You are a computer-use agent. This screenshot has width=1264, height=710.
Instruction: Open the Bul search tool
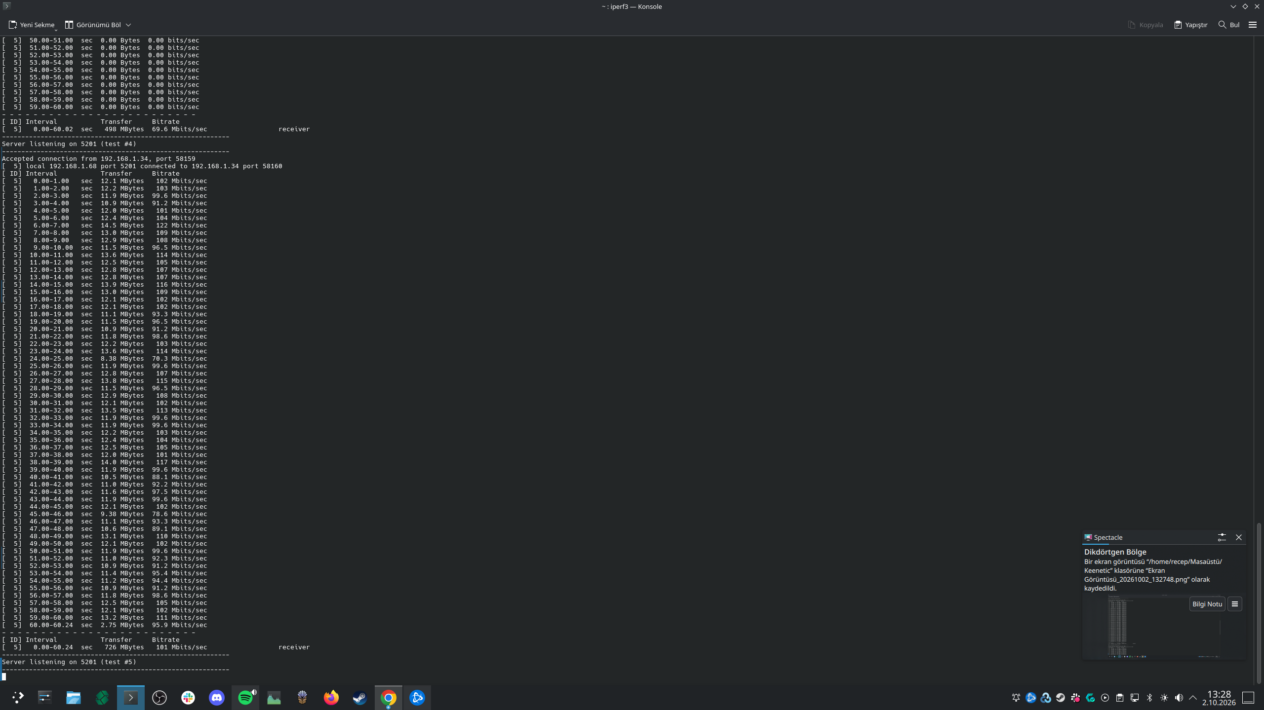[1228, 25]
